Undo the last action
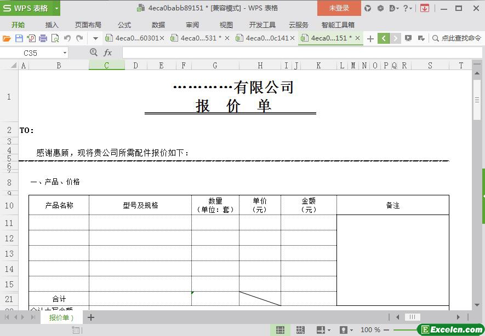The height and width of the screenshot is (336, 485). click(x=67, y=38)
